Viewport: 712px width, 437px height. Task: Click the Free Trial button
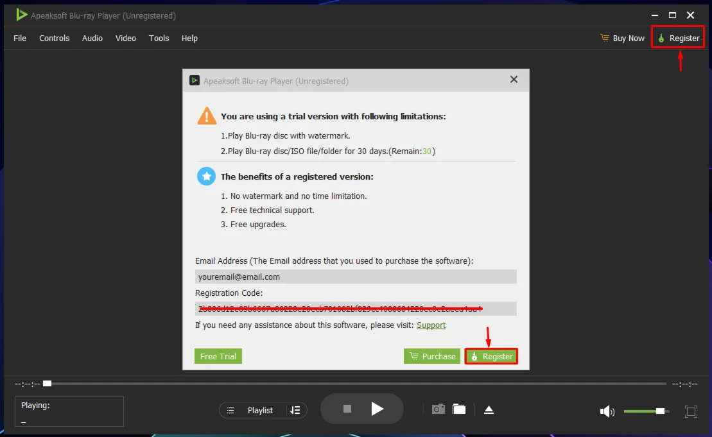pos(218,356)
